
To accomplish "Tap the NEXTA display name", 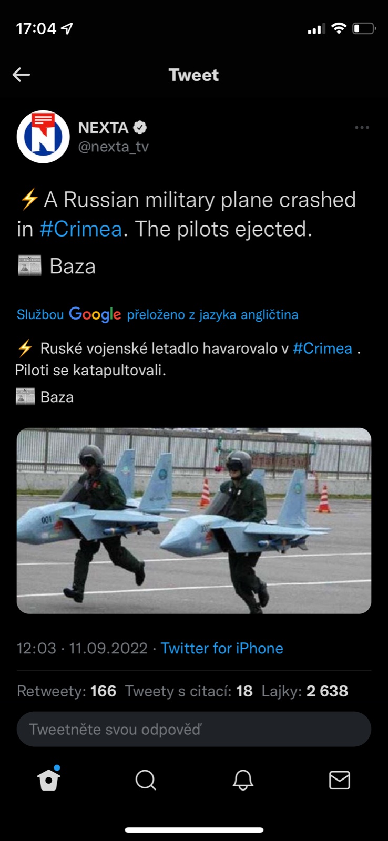I will point(103,127).
